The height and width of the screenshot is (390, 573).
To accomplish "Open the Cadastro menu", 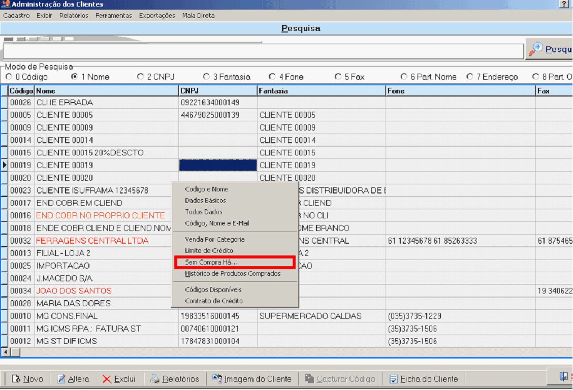I will (16, 16).
